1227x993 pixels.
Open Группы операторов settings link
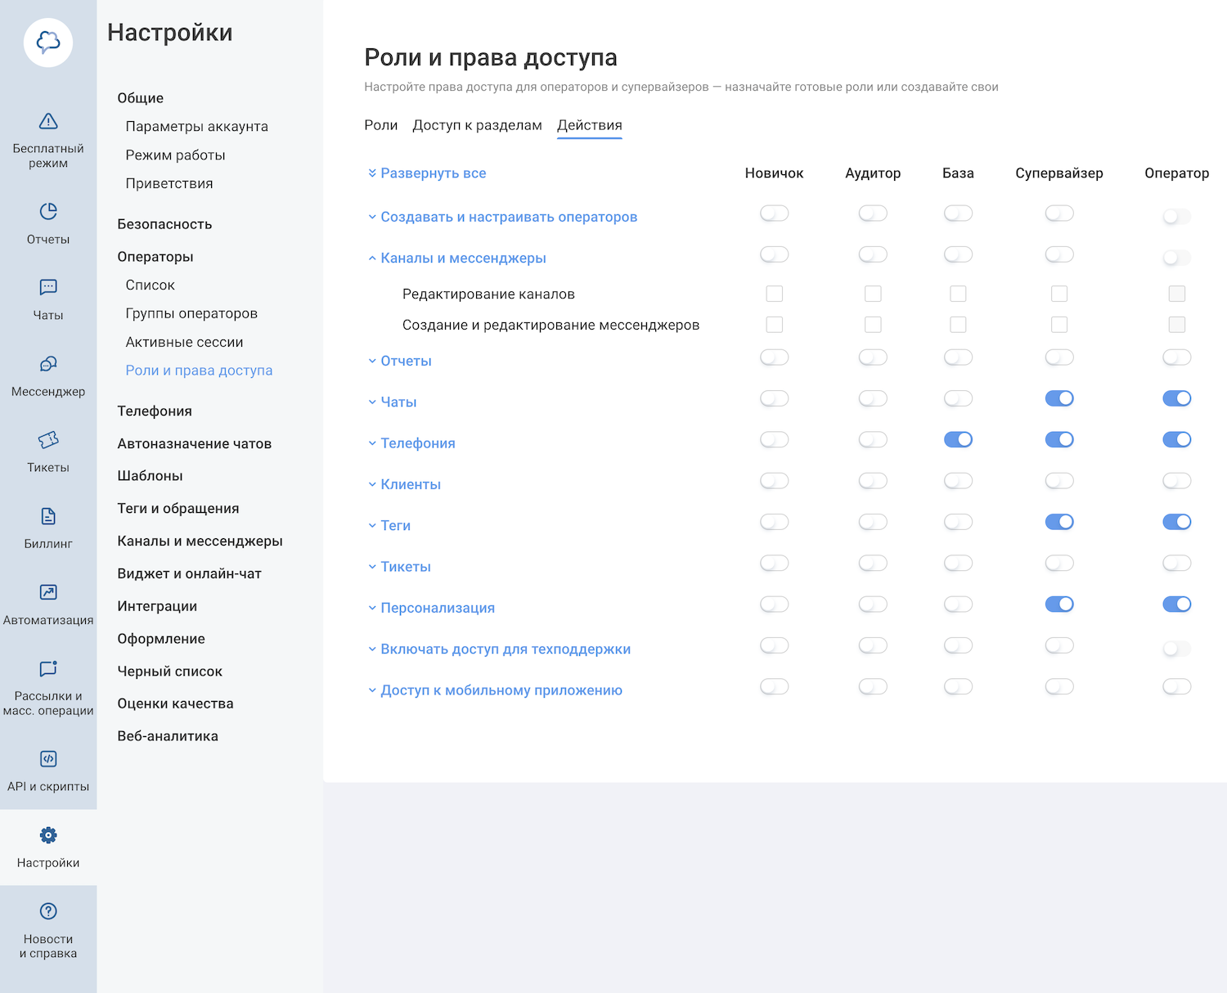click(x=191, y=313)
